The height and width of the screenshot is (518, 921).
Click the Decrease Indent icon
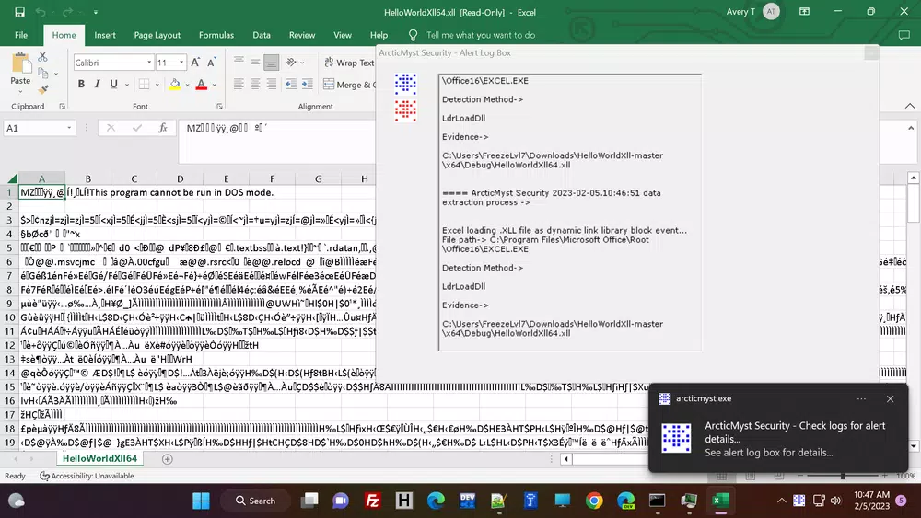pos(291,84)
